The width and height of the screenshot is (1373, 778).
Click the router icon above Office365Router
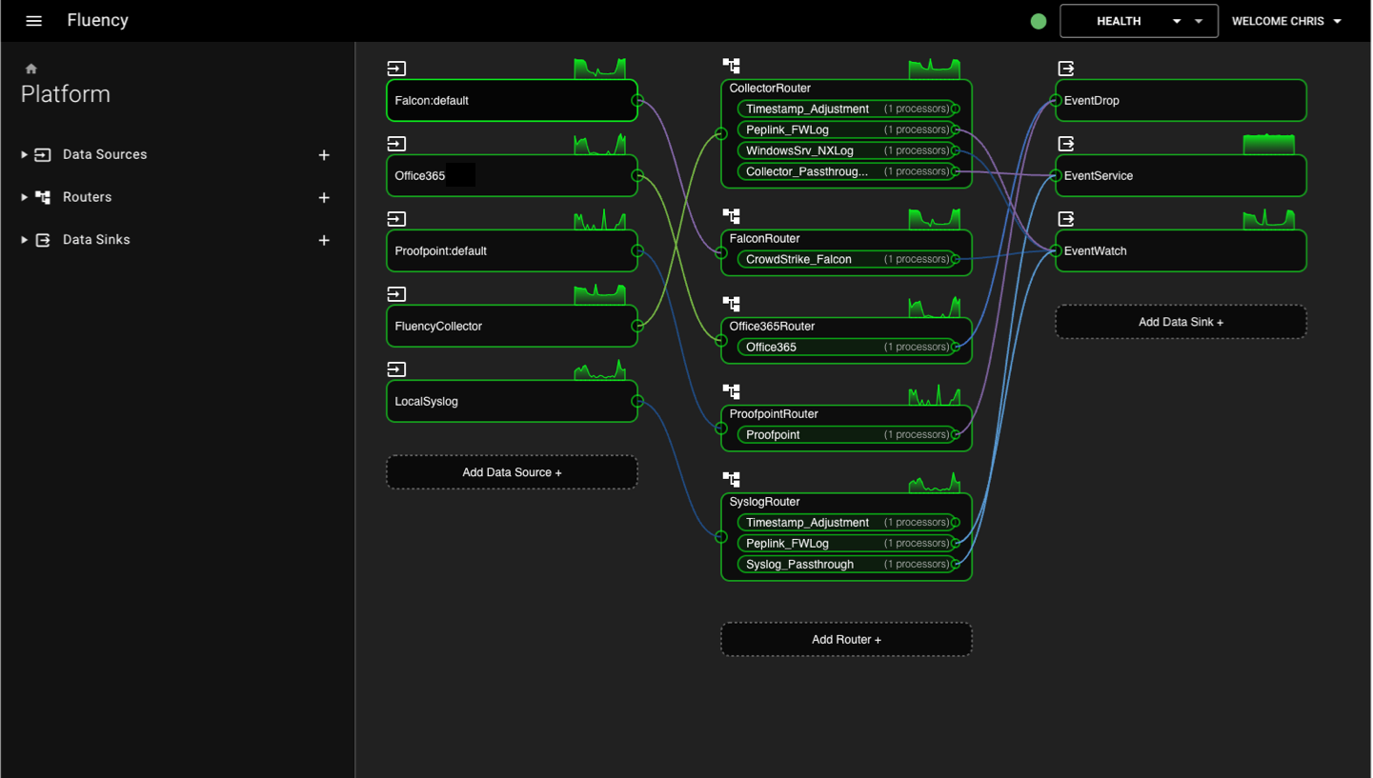[731, 304]
